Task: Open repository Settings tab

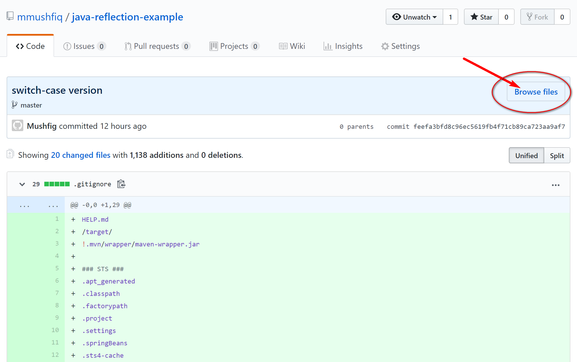Action: (400, 46)
